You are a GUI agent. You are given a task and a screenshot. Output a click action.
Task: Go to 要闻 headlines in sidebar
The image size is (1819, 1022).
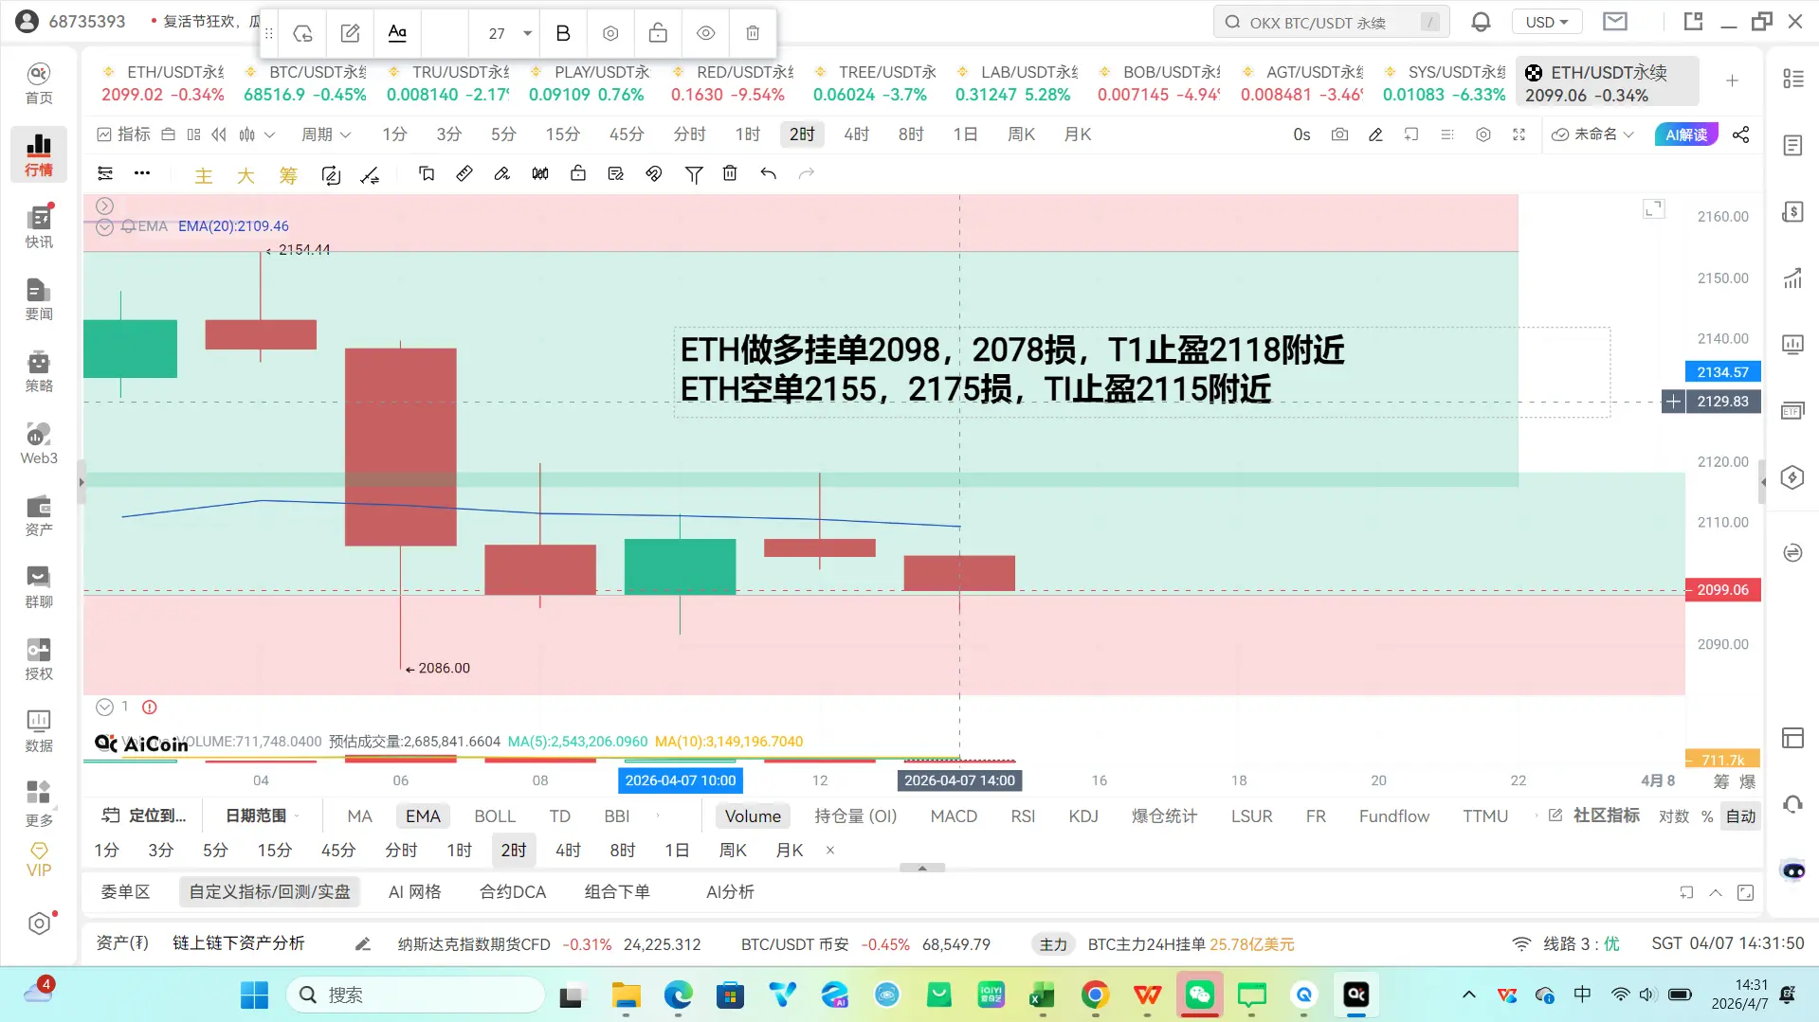click(x=39, y=299)
